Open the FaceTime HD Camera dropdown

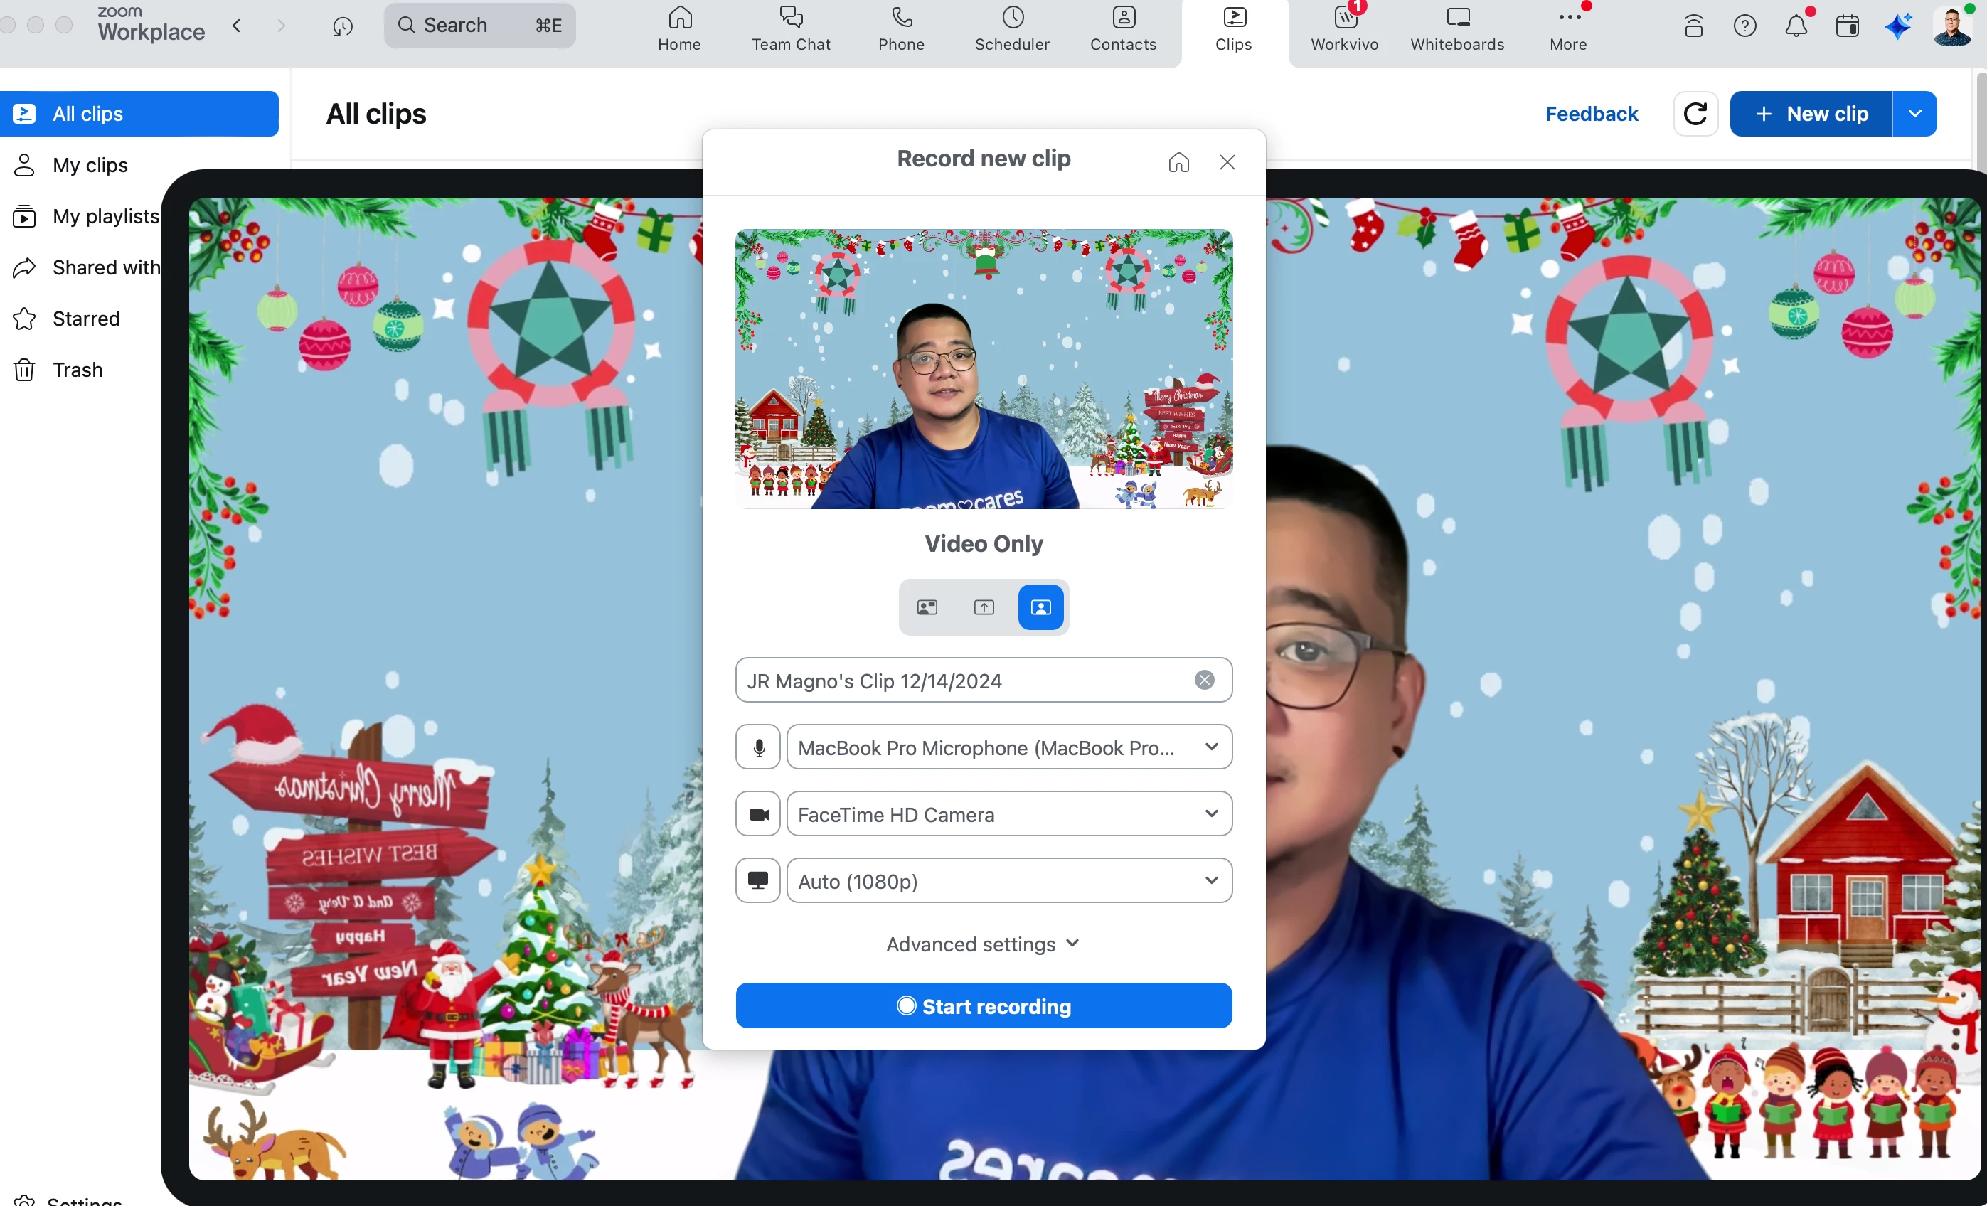tap(1009, 813)
